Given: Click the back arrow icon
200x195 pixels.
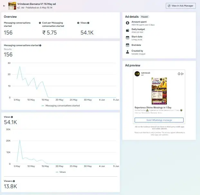Looking at the screenshot, I should (4, 6).
